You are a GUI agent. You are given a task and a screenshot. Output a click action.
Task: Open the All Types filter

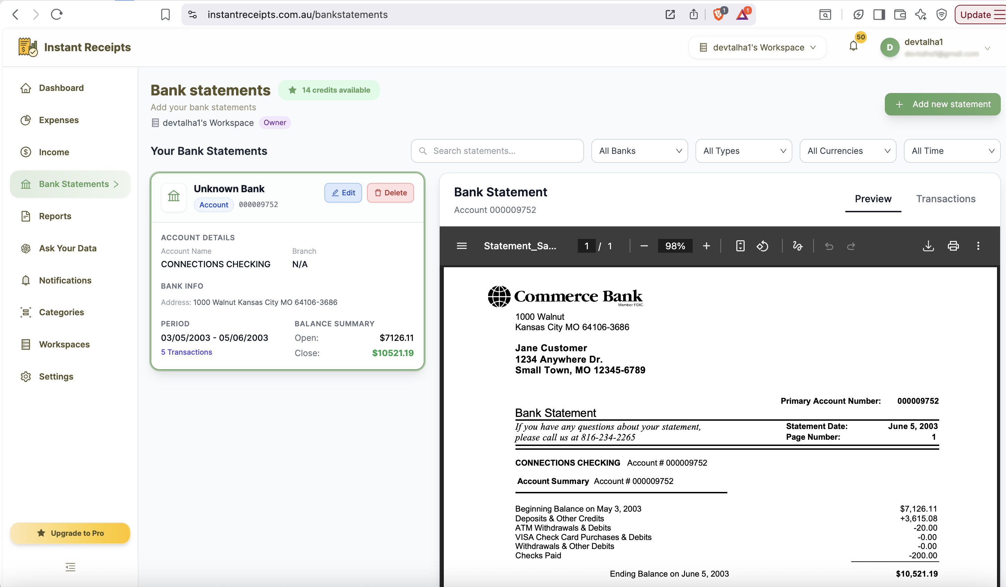[744, 151]
